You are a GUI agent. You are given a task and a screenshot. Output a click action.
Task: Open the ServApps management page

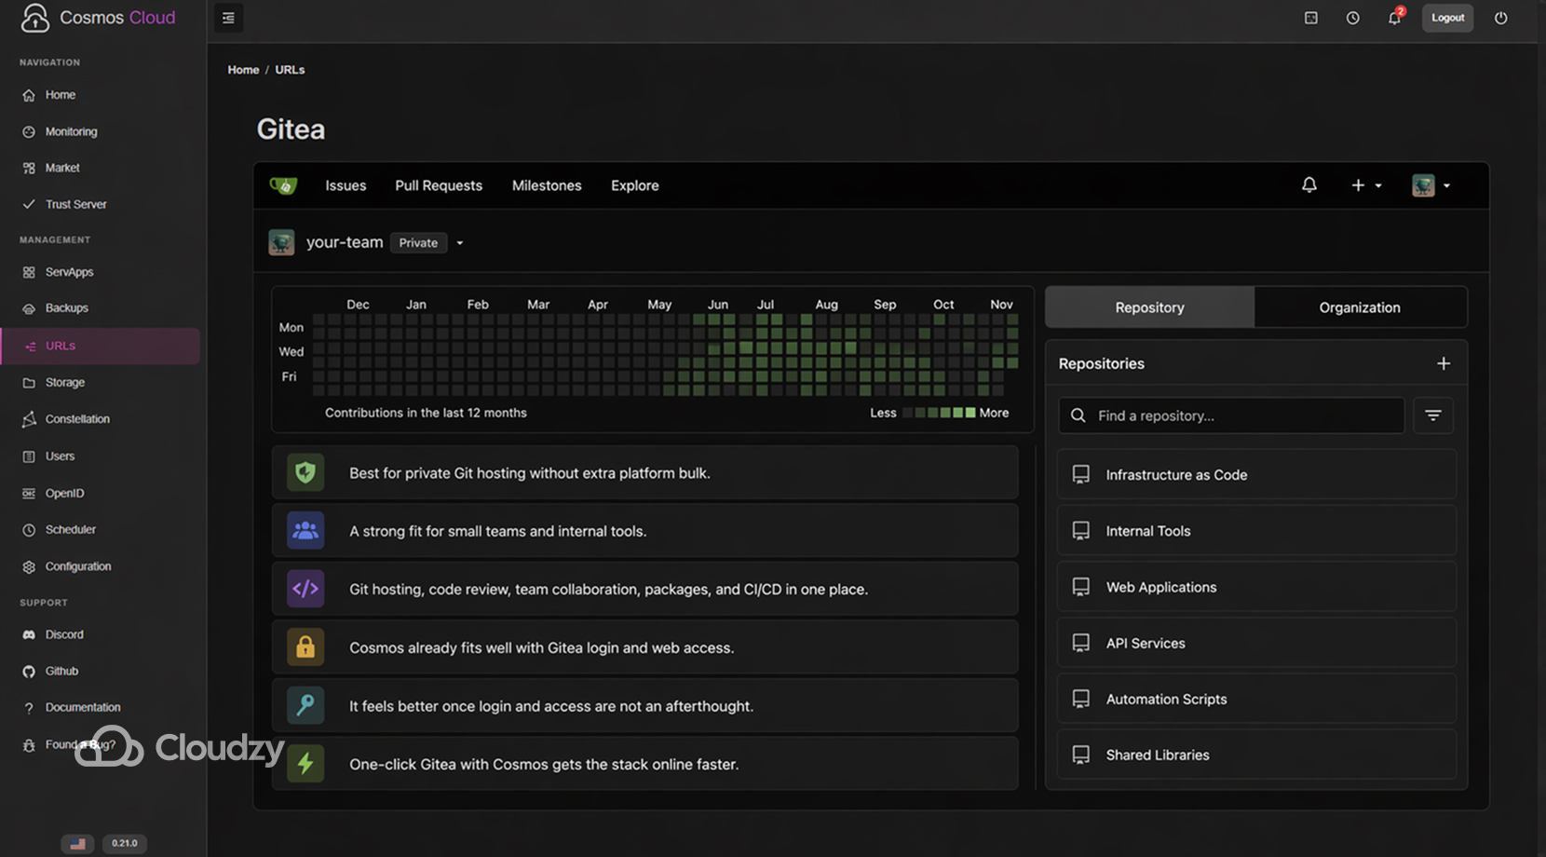(69, 271)
